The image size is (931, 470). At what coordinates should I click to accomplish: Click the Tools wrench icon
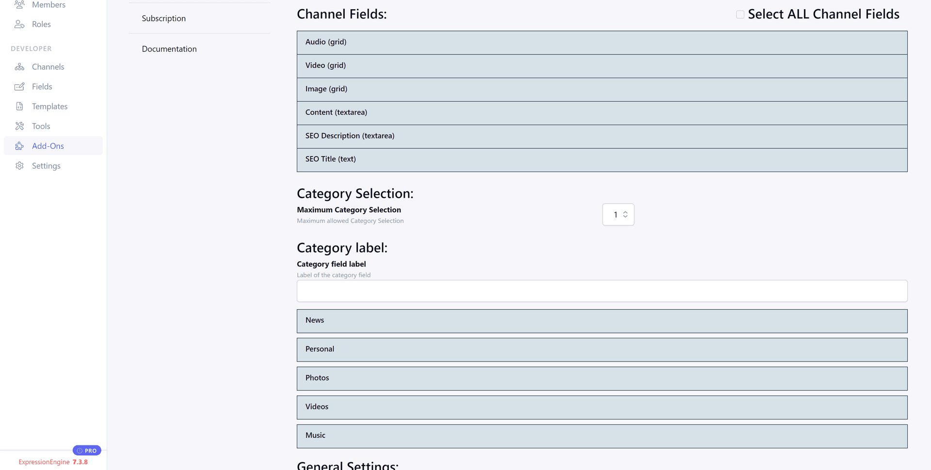coord(19,126)
